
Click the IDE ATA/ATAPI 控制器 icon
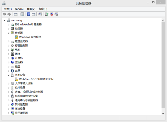12,24
